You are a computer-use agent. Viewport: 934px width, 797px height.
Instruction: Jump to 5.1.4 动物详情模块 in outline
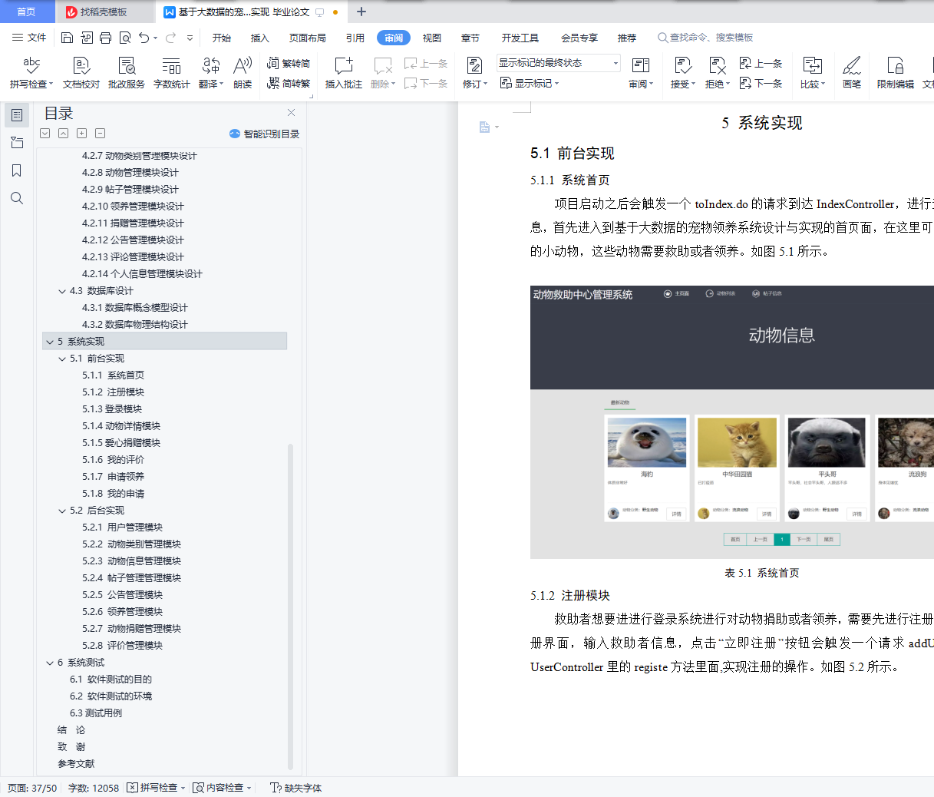[121, 426]
